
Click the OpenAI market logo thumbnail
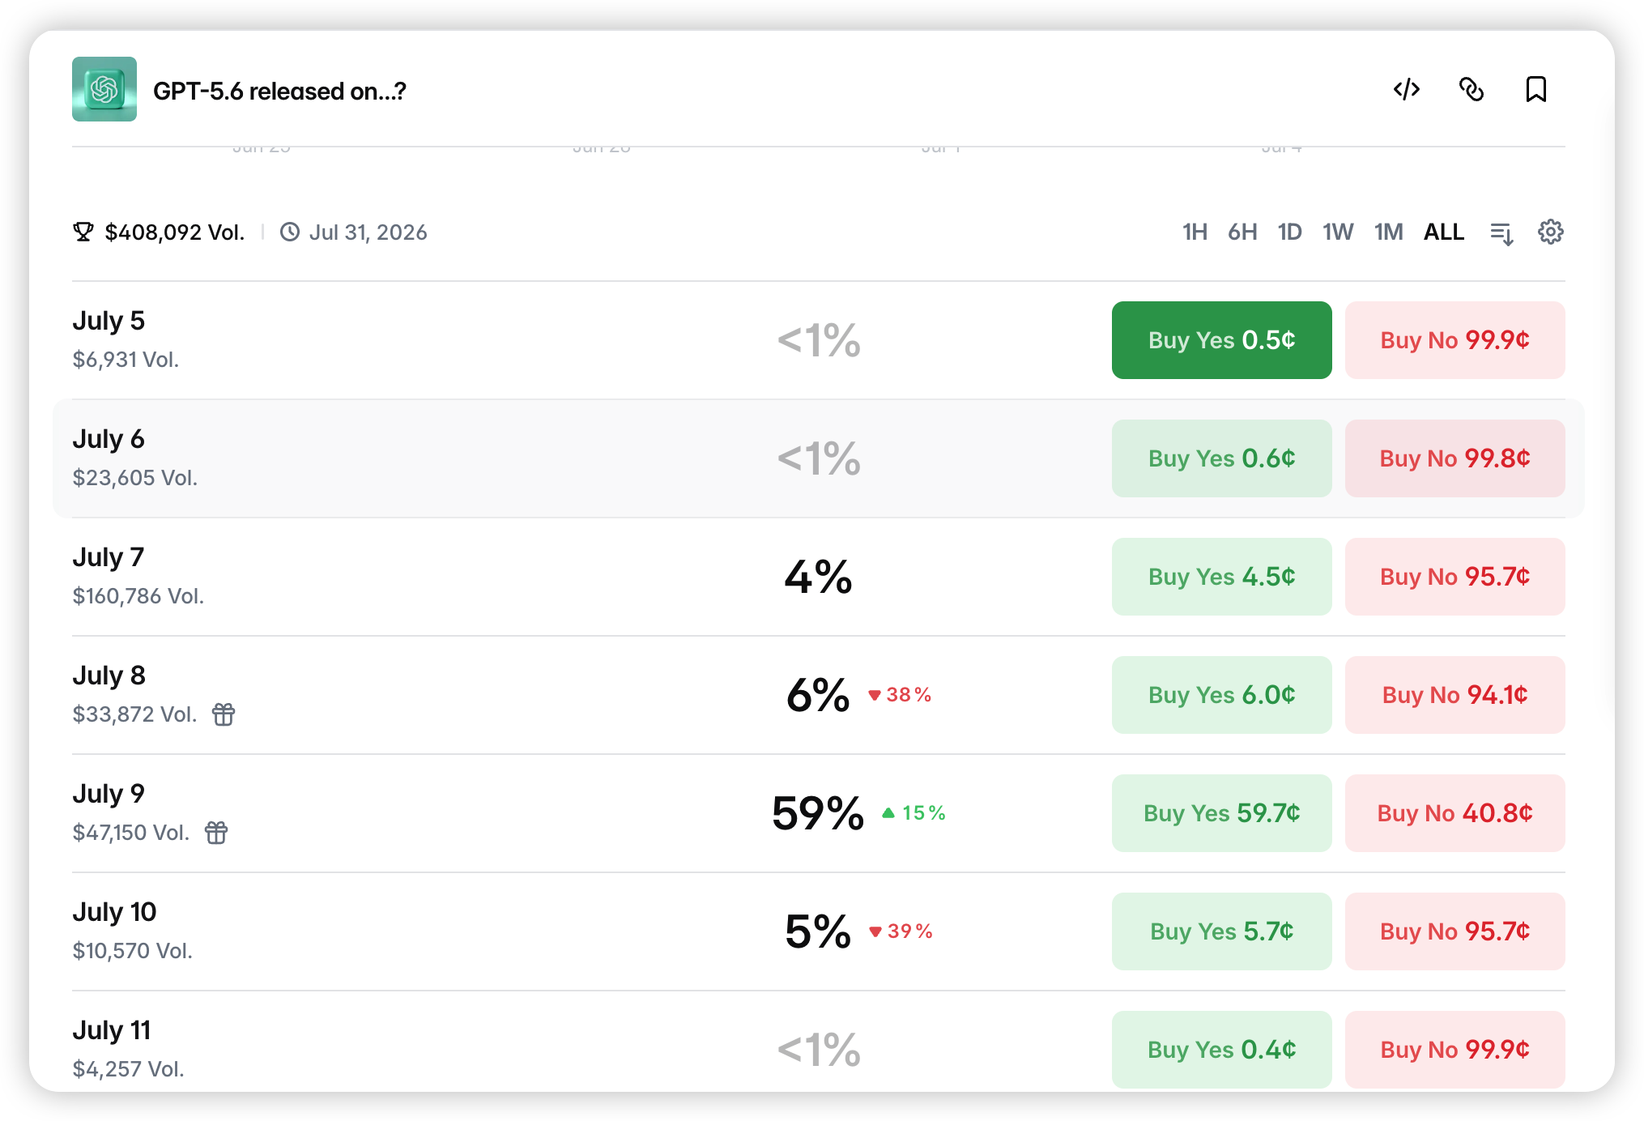click(104, 89)
